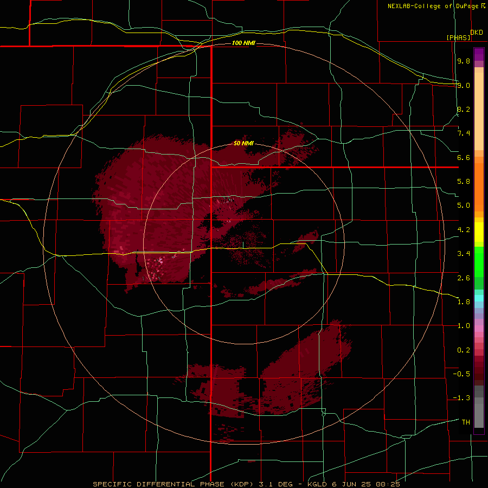This screenshot has width=488, height=488.
Task: Click the 5.0 scale value
Action: [464, 206]
